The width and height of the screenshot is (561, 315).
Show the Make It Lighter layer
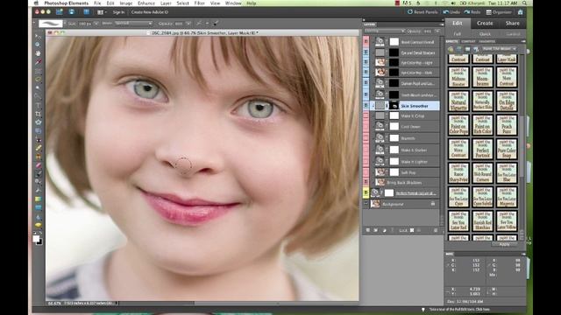pos(366,161)
